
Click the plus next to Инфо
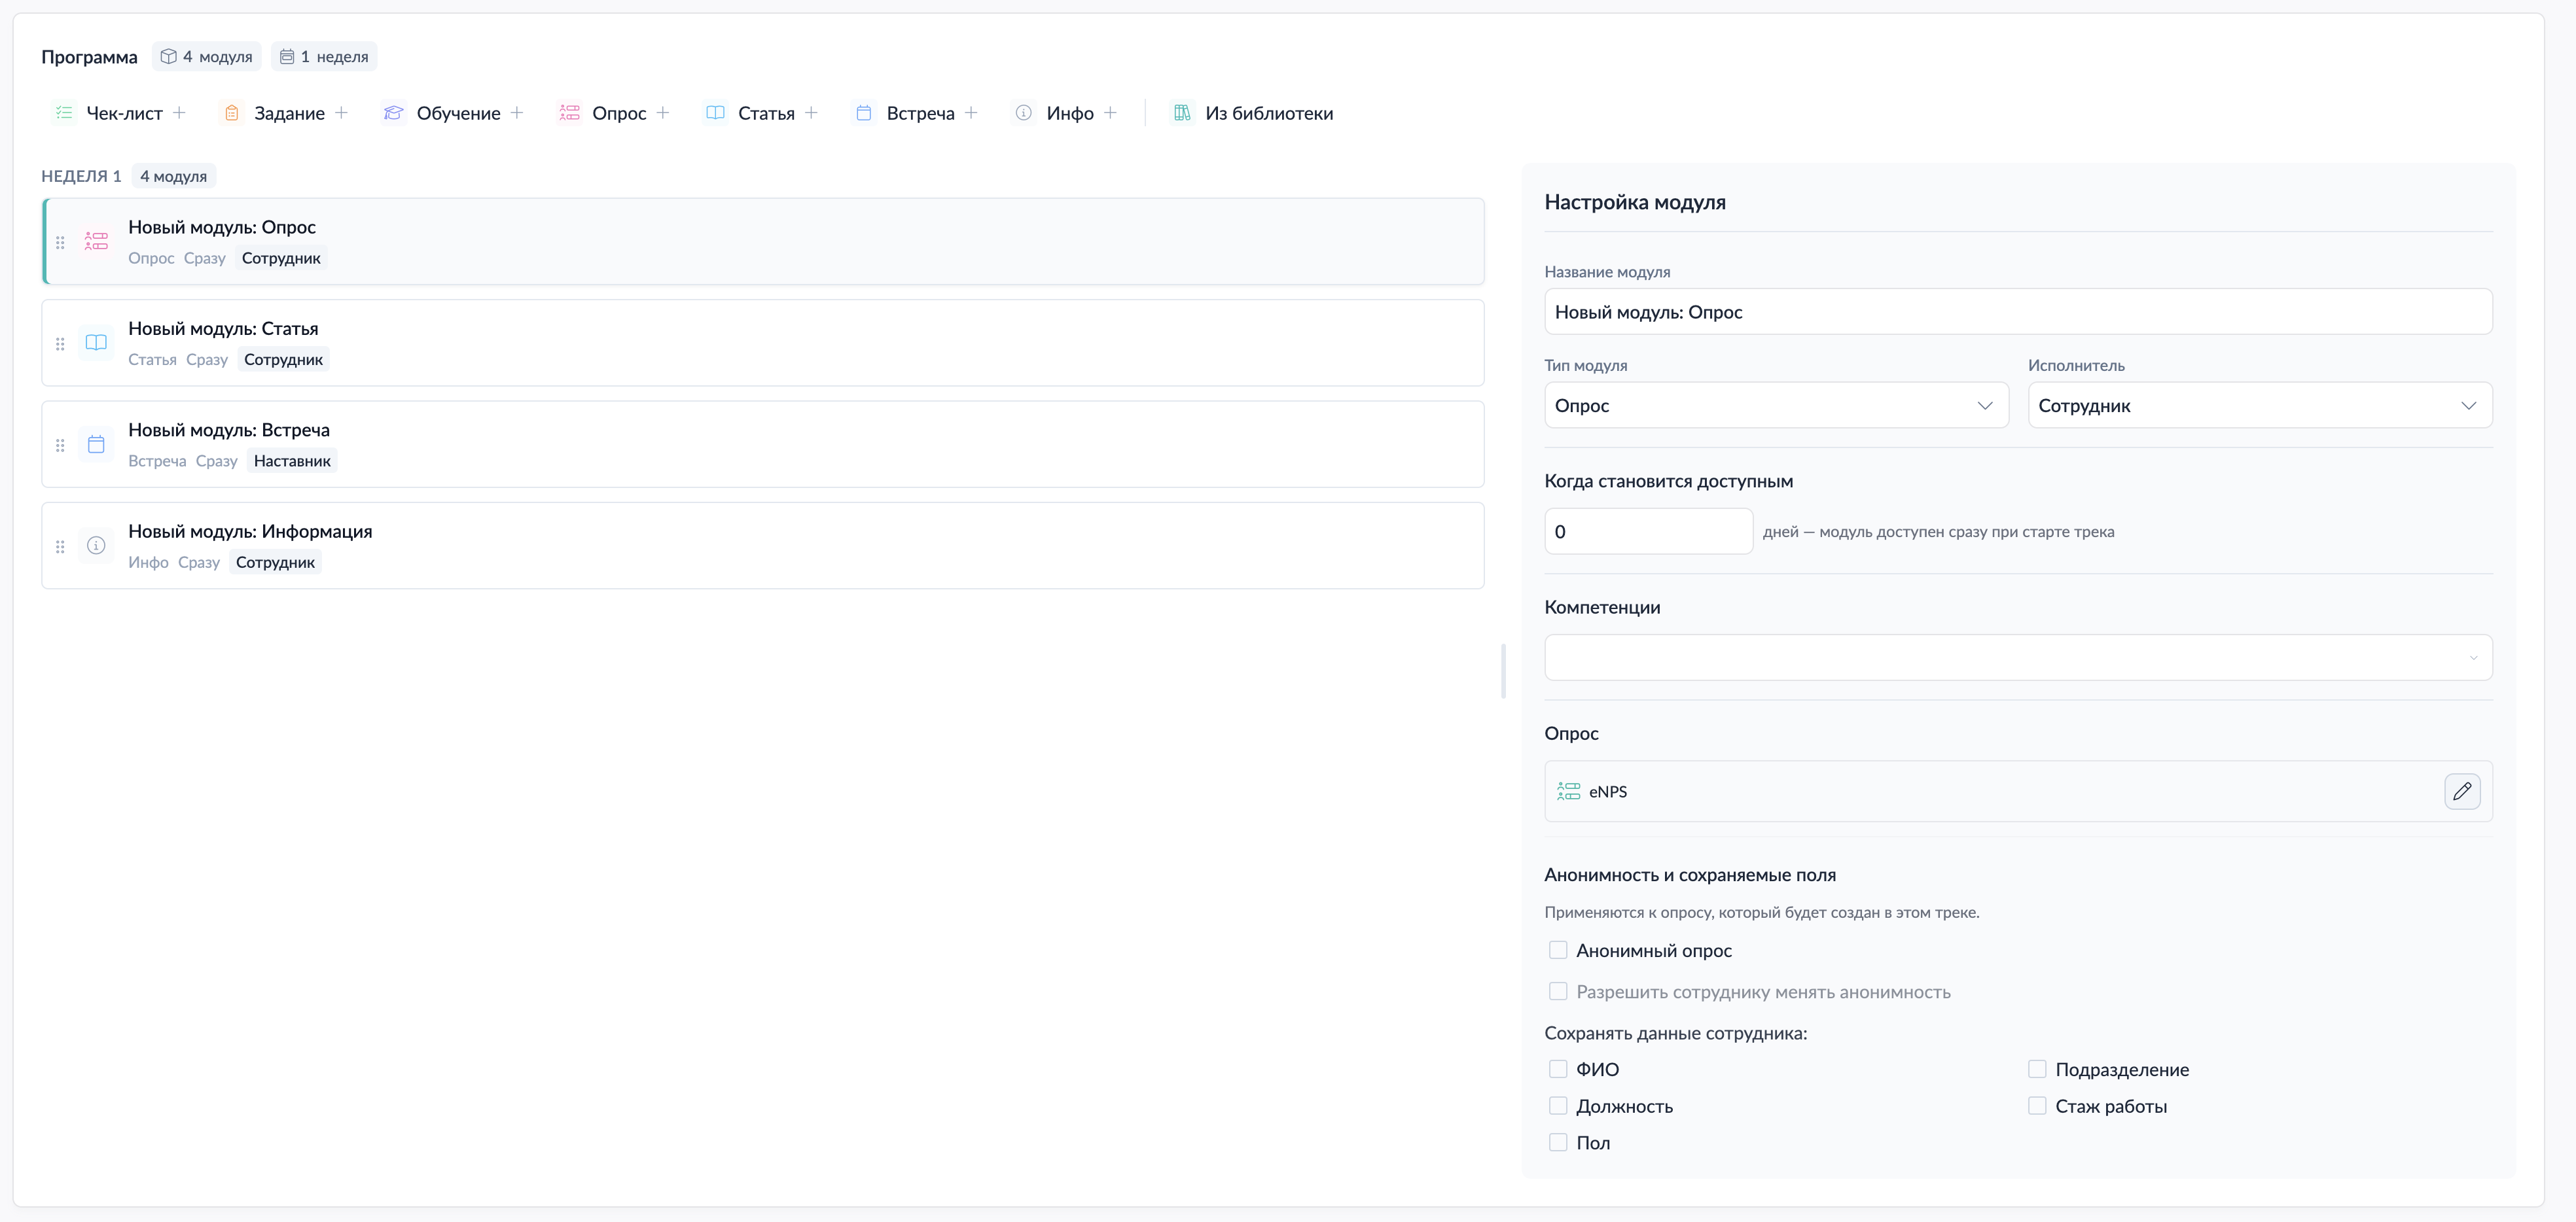(x=1110, y=113)
